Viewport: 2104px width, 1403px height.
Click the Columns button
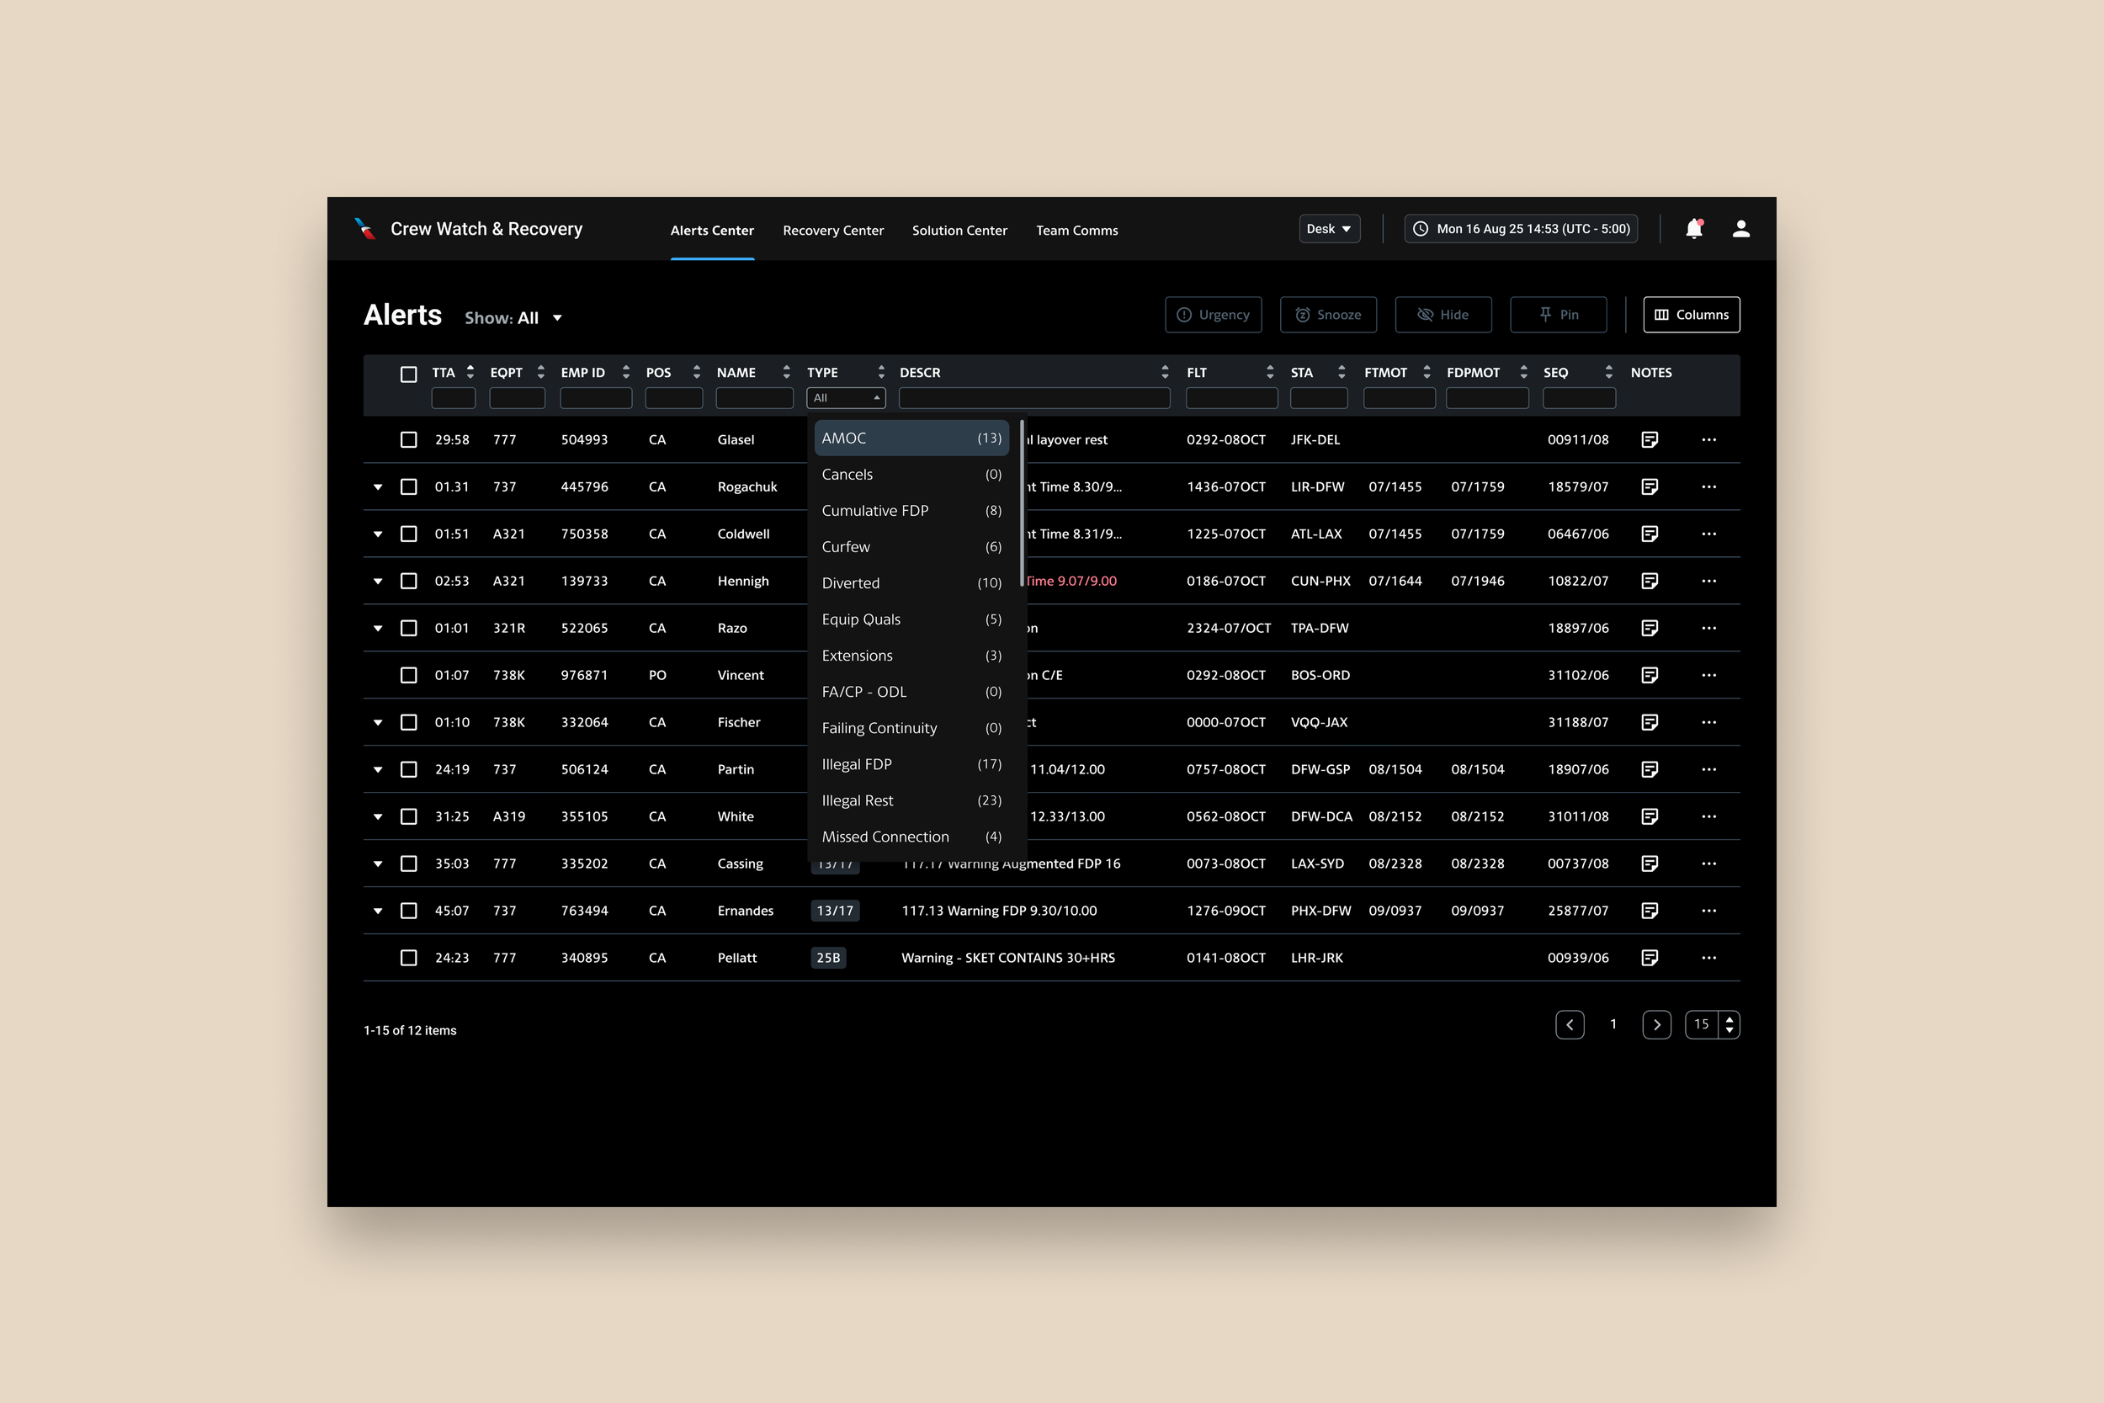[1691, 315]
